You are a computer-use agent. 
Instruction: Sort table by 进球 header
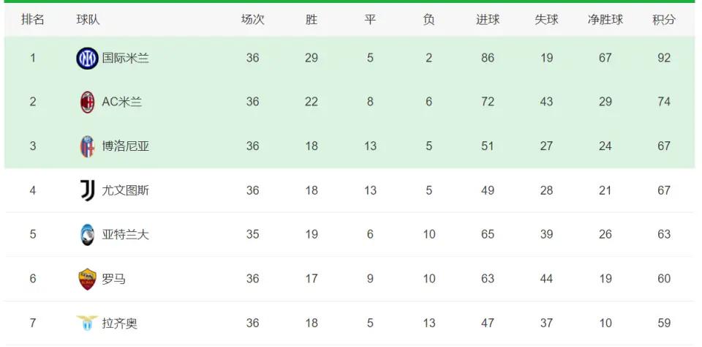(488, 20)
